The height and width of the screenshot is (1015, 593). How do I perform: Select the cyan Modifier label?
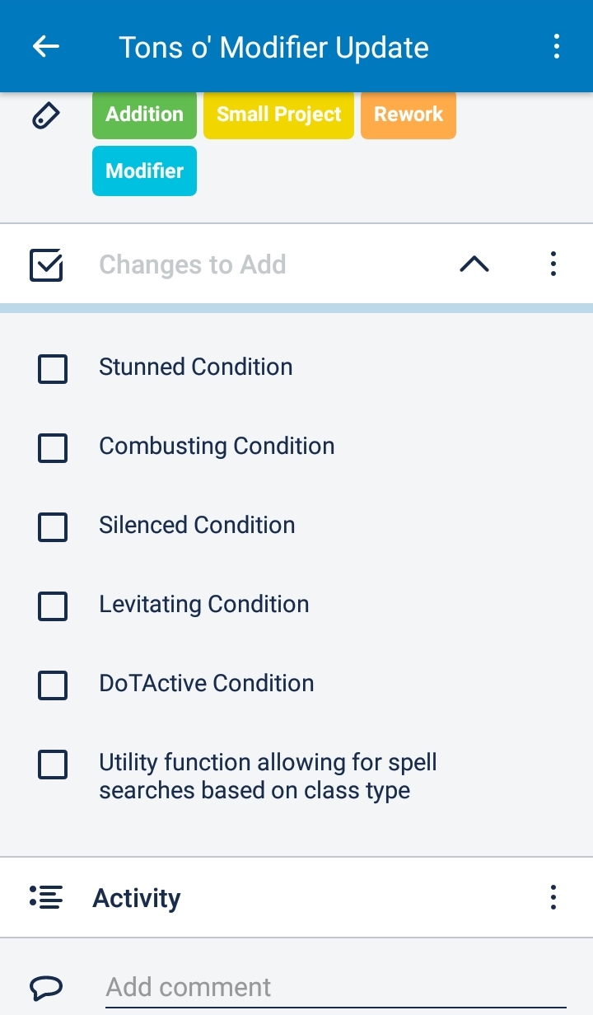click(x=144, y=171)
